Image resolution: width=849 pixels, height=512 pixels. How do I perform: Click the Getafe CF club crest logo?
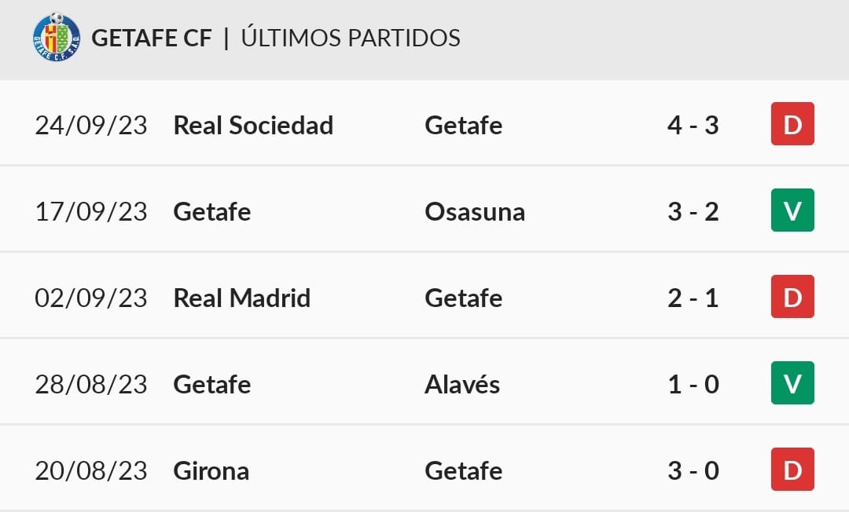coord(57,37)
